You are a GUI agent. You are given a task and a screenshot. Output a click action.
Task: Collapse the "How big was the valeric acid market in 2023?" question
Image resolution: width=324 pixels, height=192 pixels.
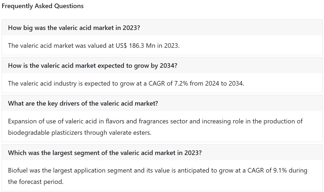click(x=162, y=28)
